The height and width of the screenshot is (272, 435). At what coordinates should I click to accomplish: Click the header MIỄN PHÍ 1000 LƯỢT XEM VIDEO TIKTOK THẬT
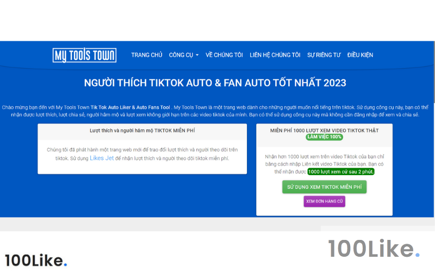pyautogui.click(x=324, y=131)
